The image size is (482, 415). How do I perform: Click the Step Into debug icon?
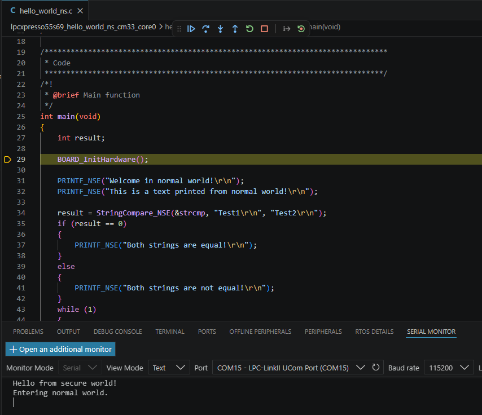[x=220, y=27]
